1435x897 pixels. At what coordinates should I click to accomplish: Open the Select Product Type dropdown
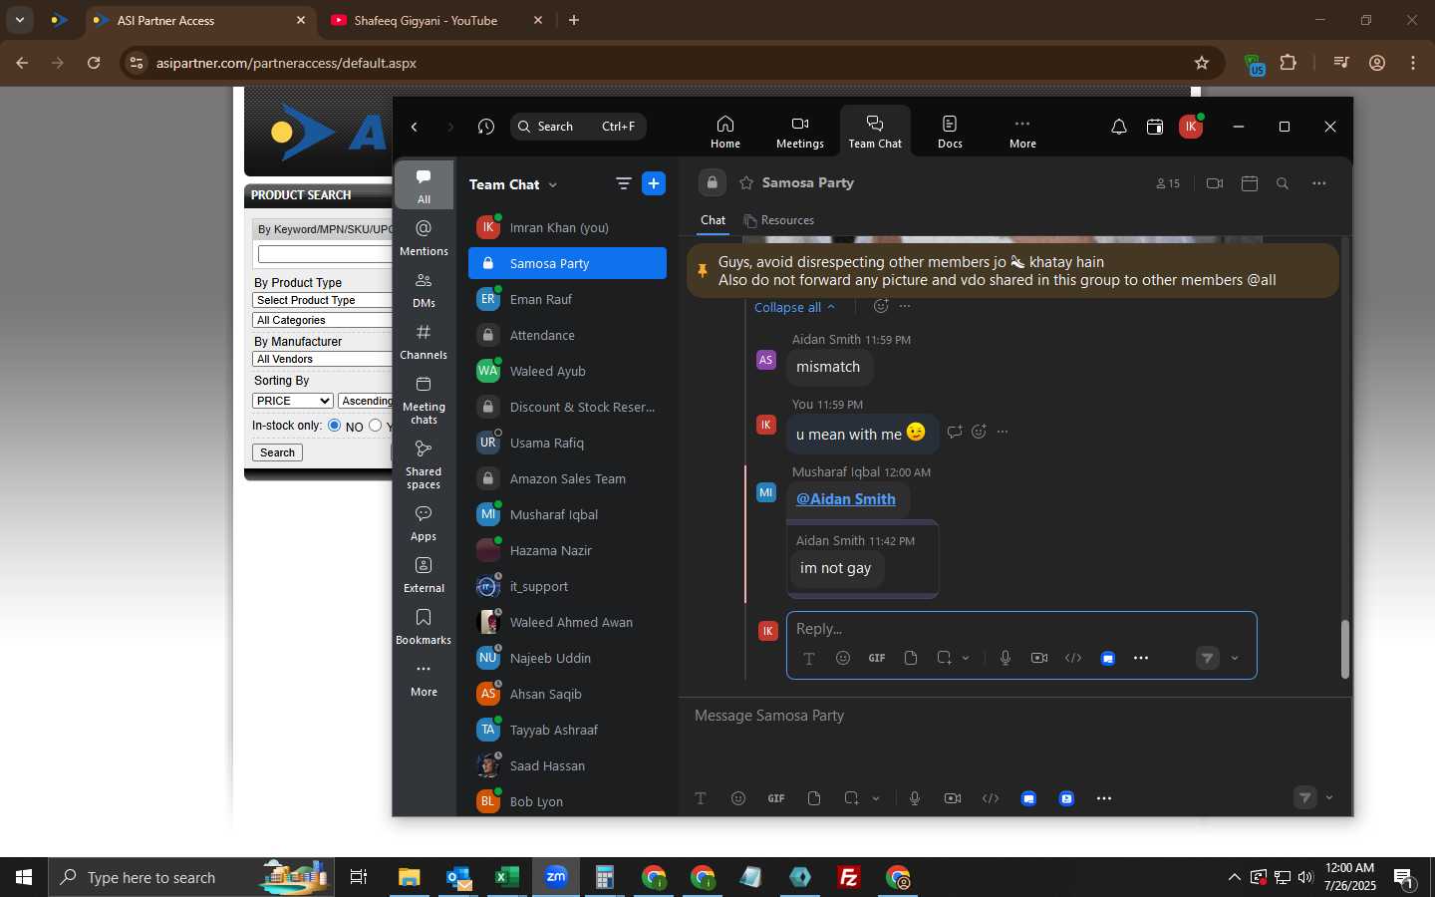[322, 300]
